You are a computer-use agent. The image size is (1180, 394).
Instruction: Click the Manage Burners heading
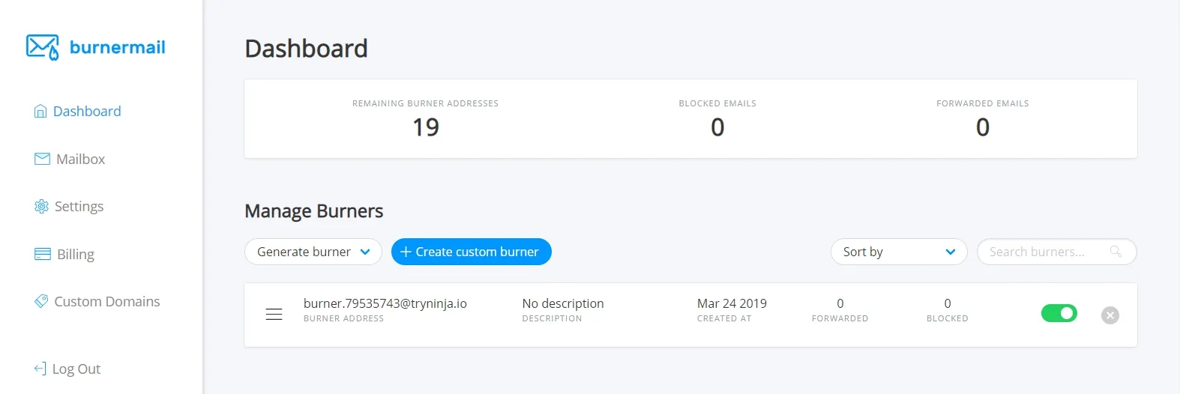(x=314, y=211)
